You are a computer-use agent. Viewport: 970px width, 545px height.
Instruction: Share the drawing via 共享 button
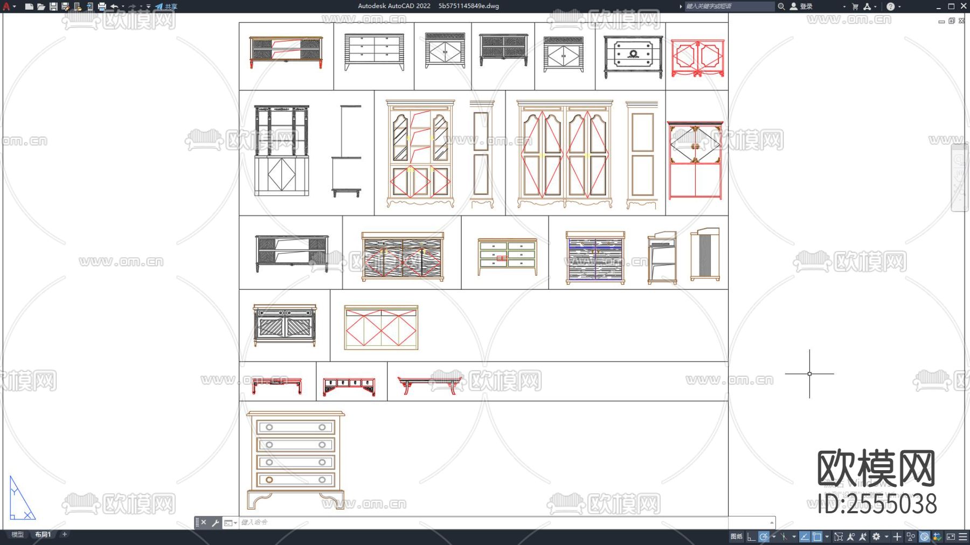pos(166,6)
